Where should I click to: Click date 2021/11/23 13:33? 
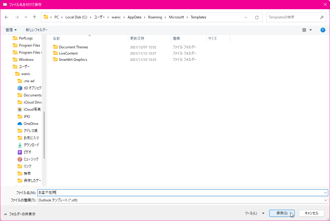[x=143, y=60]
